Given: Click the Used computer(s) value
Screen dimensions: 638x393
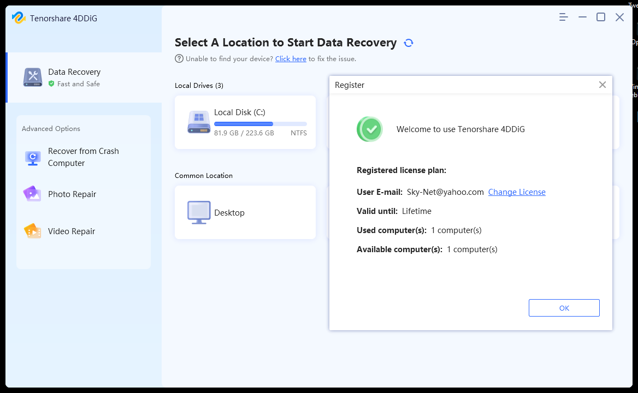Looking at the screenshot, I should point(456,230).
